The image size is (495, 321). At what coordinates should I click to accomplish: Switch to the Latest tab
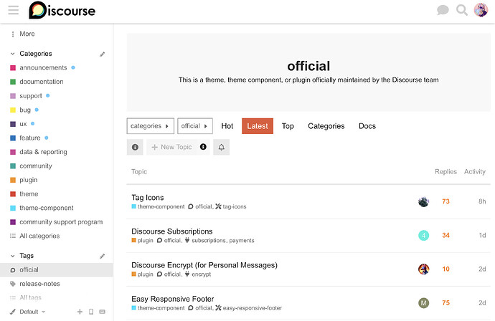tap(258, 126)
